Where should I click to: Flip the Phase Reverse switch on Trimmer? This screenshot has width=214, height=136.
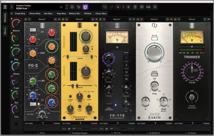click(x=192, y=98)
